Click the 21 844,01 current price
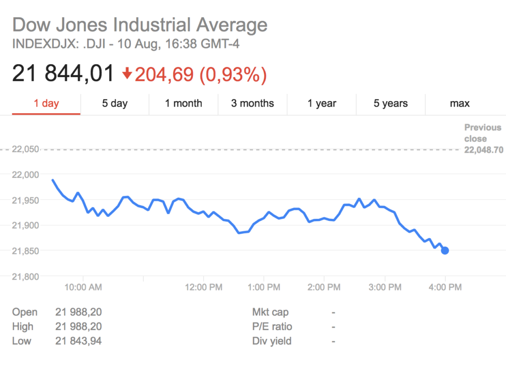Screen dimensions: 506x367 [63, 74]
